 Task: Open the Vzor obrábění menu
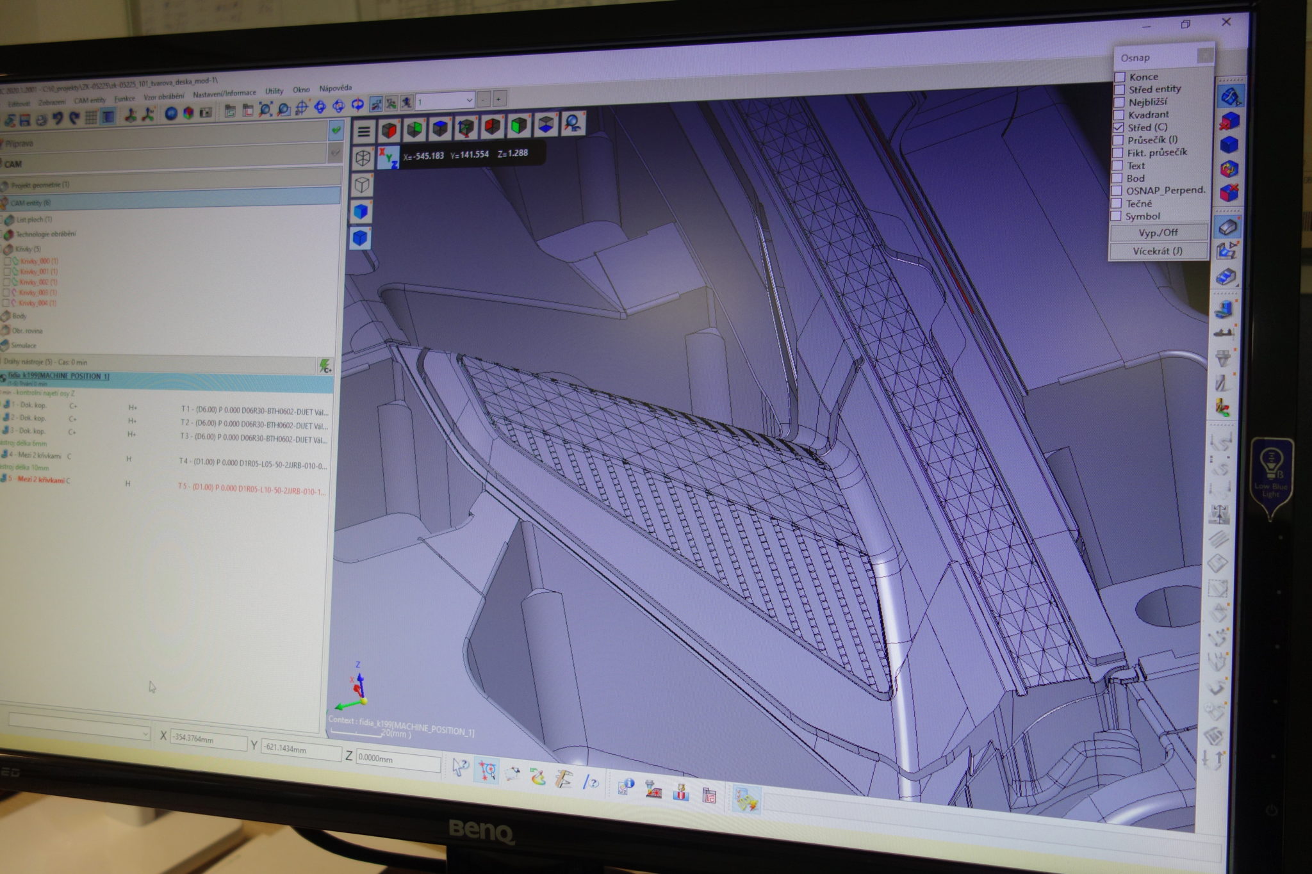163,97
